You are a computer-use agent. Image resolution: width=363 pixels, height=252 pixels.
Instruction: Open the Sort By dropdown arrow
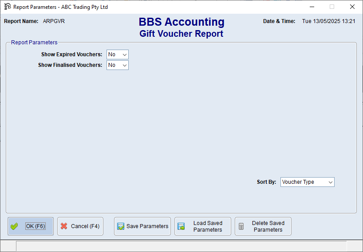pos(330,182)
